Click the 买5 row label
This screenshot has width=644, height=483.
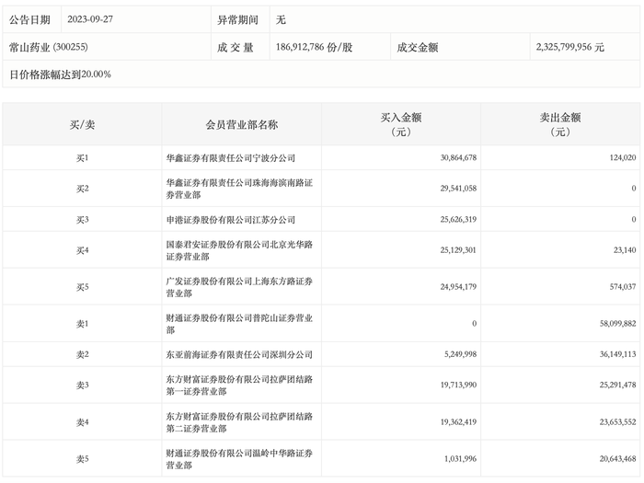coord(82,287)
